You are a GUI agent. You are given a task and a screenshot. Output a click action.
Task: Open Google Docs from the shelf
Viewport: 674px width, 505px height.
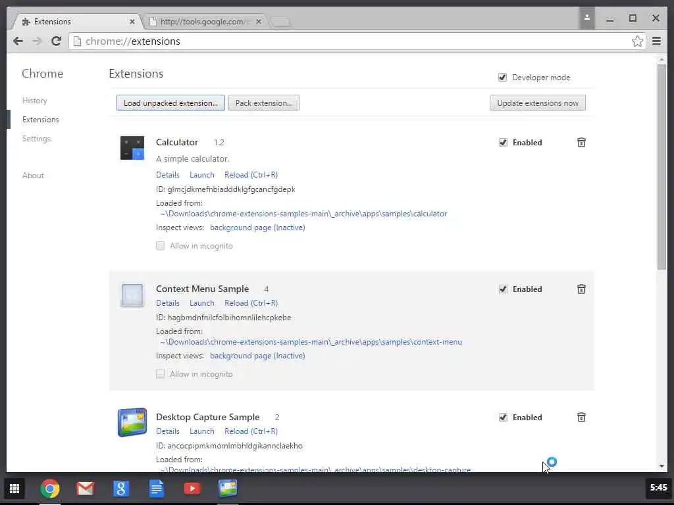tap(157, 489)
